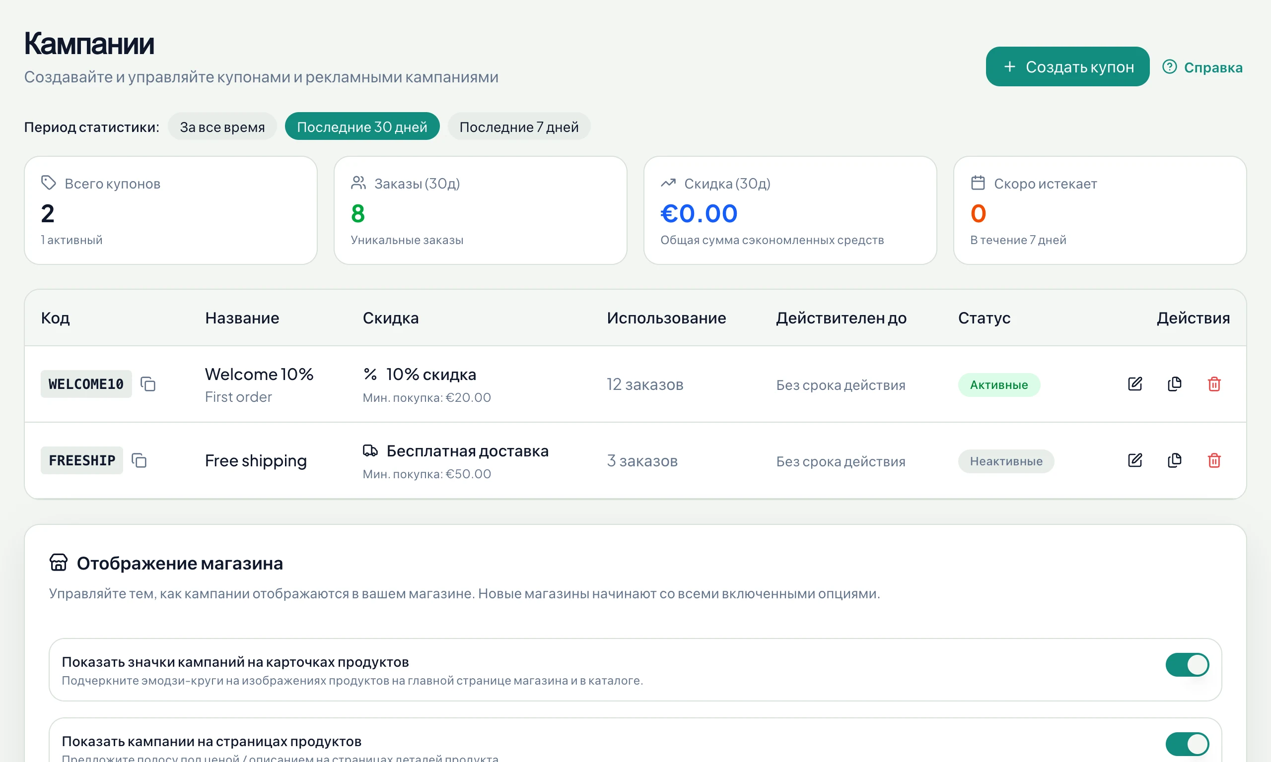This screenshot has height=762, width=1271.
Task: Click the 12 заказов usage cell
Action: 645,384
